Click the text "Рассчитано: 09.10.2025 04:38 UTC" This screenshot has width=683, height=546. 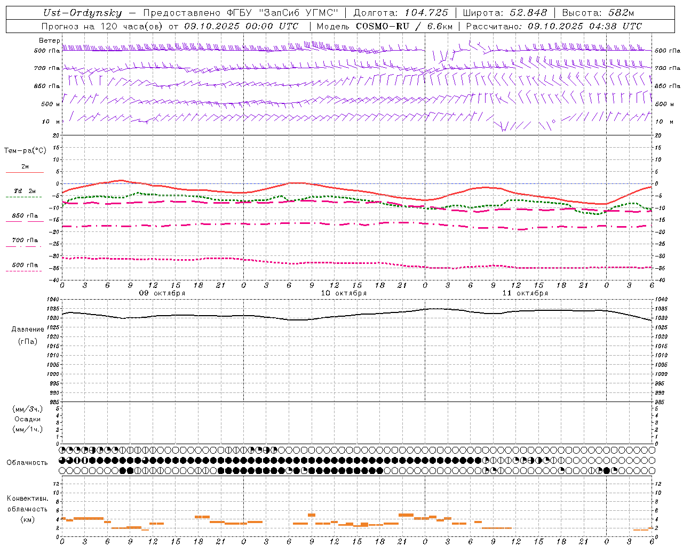[x=554, y=26]
